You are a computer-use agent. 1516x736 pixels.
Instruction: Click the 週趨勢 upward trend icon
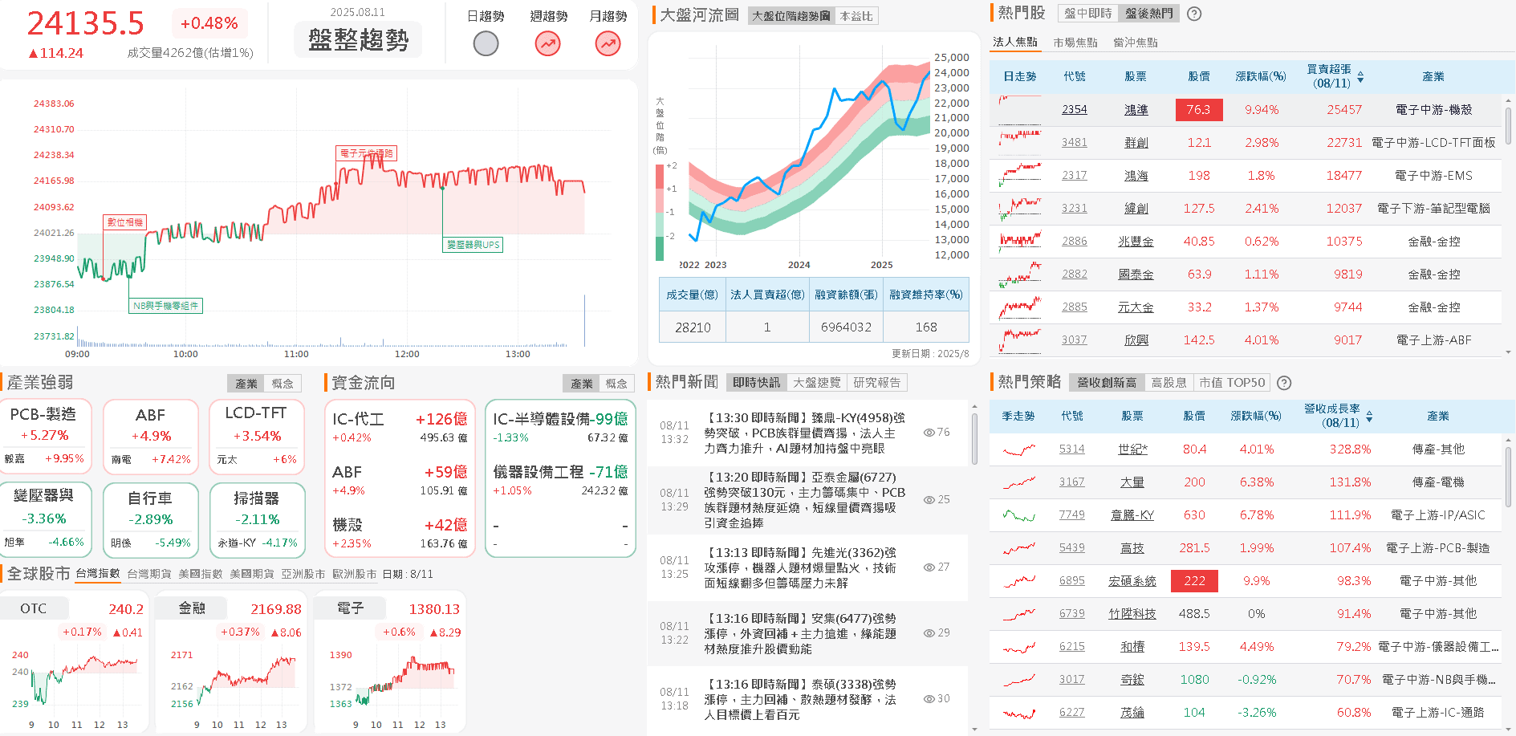(547, 43)
